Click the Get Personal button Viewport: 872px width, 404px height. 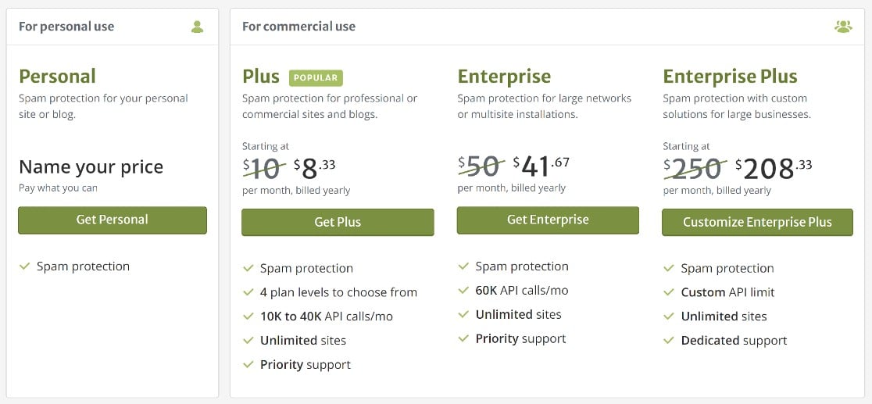coord(113,220)
